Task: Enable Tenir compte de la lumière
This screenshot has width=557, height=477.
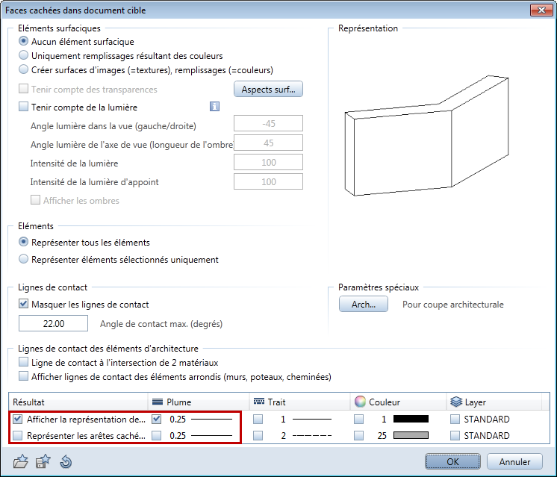Action: [23, 107]
